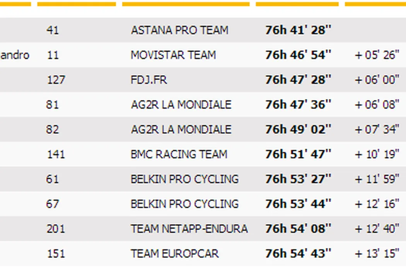Select the time 76h 54' 08''
406x270 pixels.
298,229
